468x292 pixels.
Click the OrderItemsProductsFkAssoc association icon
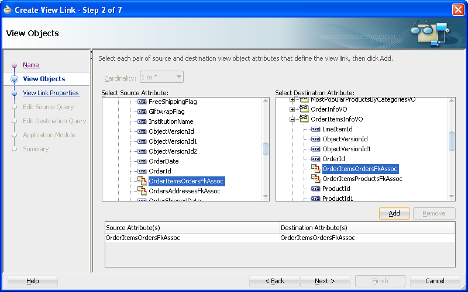pos(315,179)
